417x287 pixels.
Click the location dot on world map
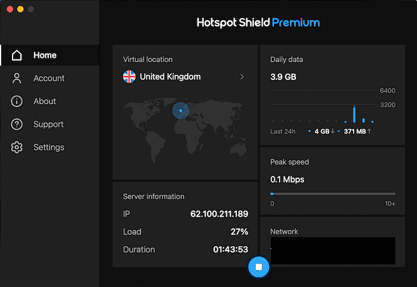[x=181, y=111]
